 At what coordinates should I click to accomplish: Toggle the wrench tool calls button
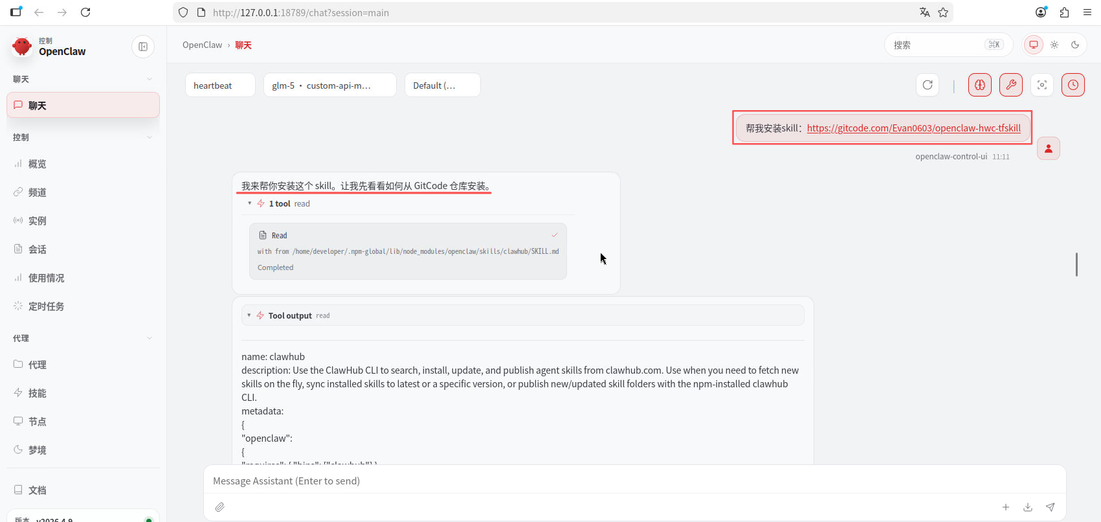click(x=1011, y=85)
